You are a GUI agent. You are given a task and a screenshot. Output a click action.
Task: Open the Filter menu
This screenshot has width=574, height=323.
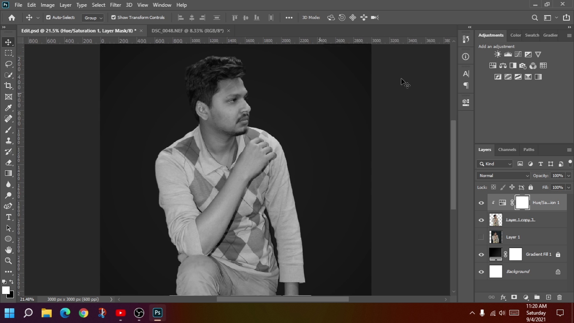click(x=115, y=5)
